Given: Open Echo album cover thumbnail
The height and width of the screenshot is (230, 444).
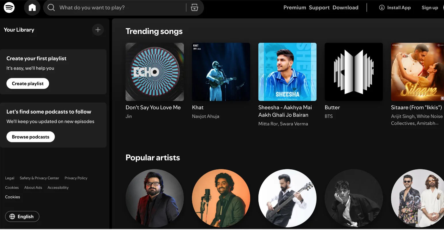Looking at the screenshot, I should (155, 72).
